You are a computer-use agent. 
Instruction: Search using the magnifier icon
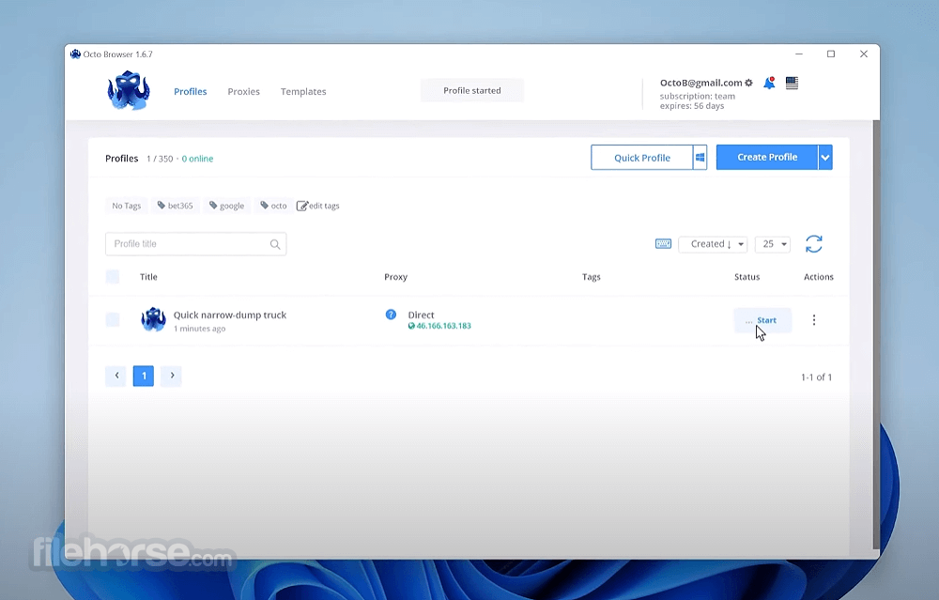tap(275, 244)
